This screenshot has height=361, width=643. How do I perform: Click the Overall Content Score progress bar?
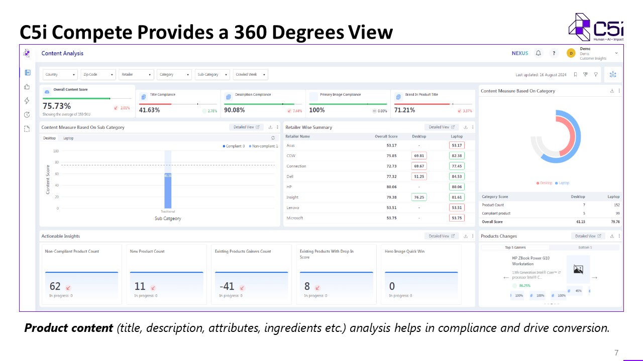86,99
